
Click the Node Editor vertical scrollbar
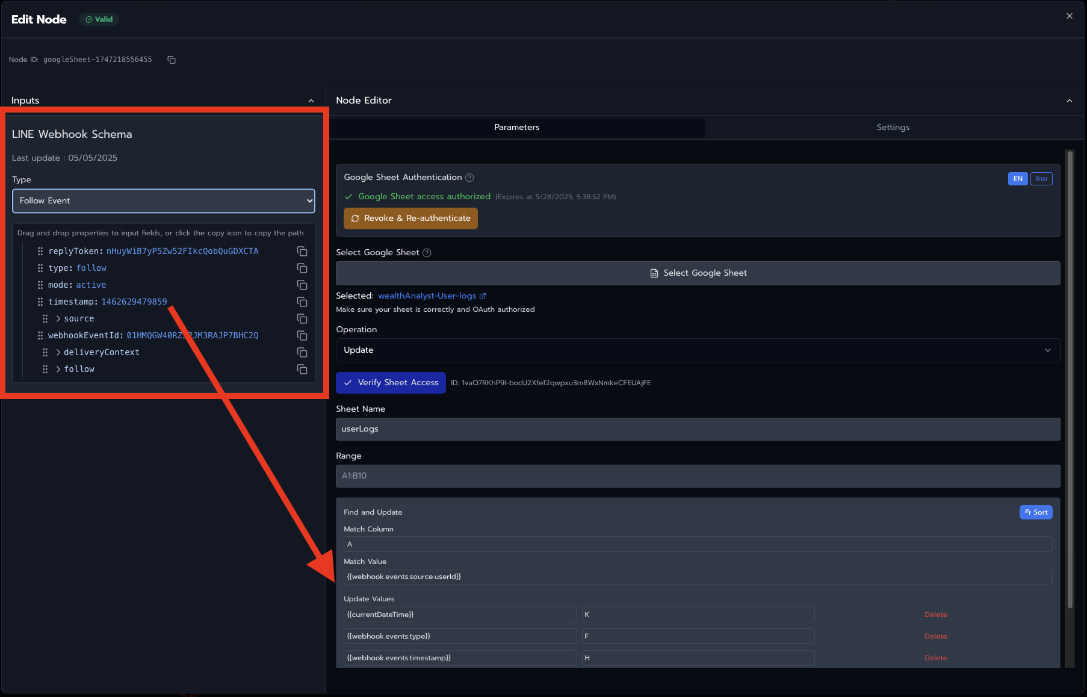(1070, 379)
